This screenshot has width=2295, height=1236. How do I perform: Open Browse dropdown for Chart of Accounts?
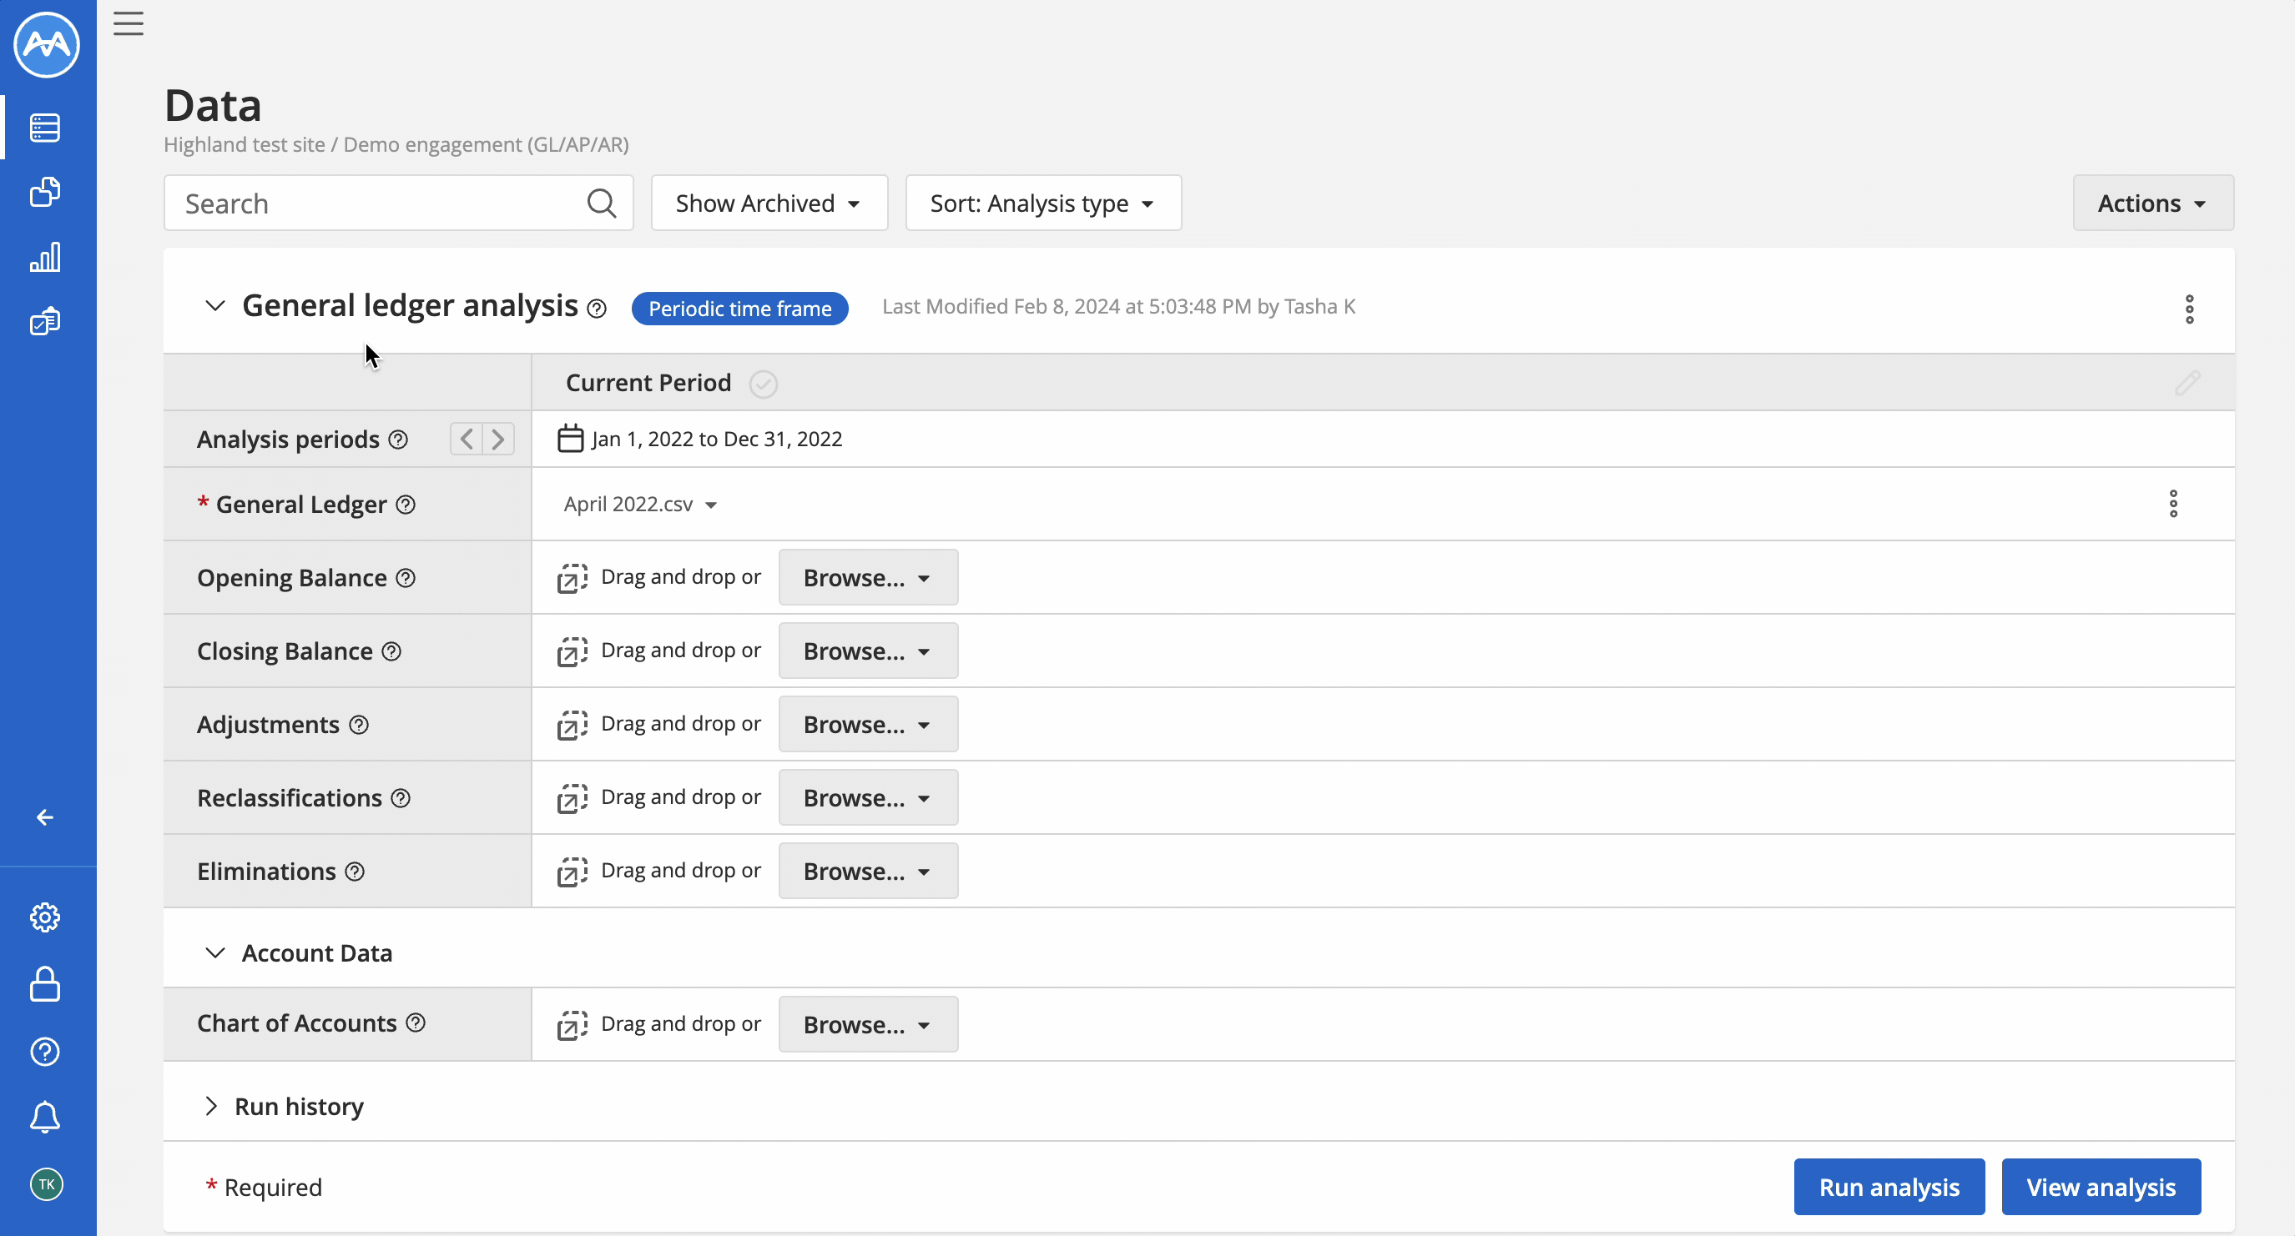pyautogui.click(x=868, y=1025)
